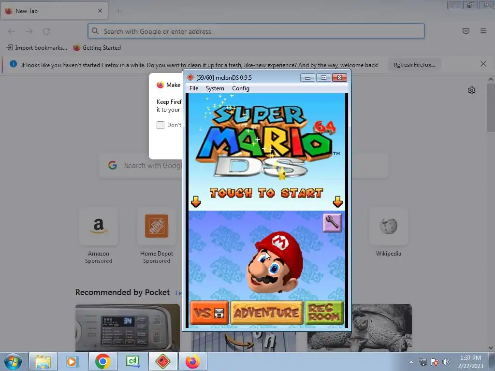Start Adventure mode in Super Mario 64 DS
The width and height of the screenshot is (495, 371).
pos(267,313)
